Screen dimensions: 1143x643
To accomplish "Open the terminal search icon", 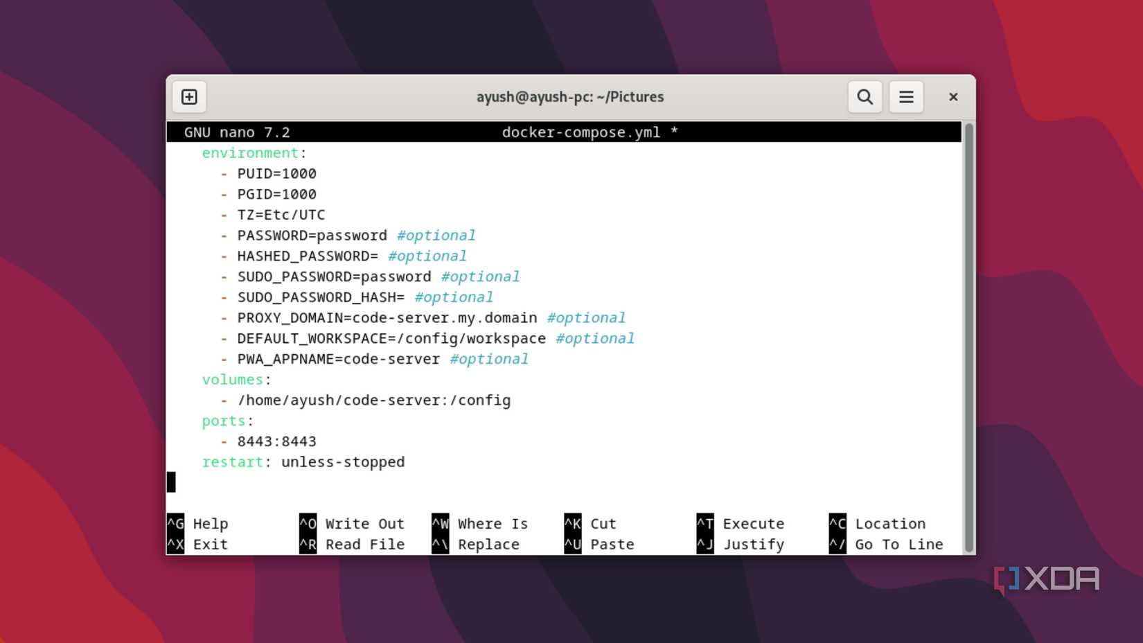I will click(864, 96).
